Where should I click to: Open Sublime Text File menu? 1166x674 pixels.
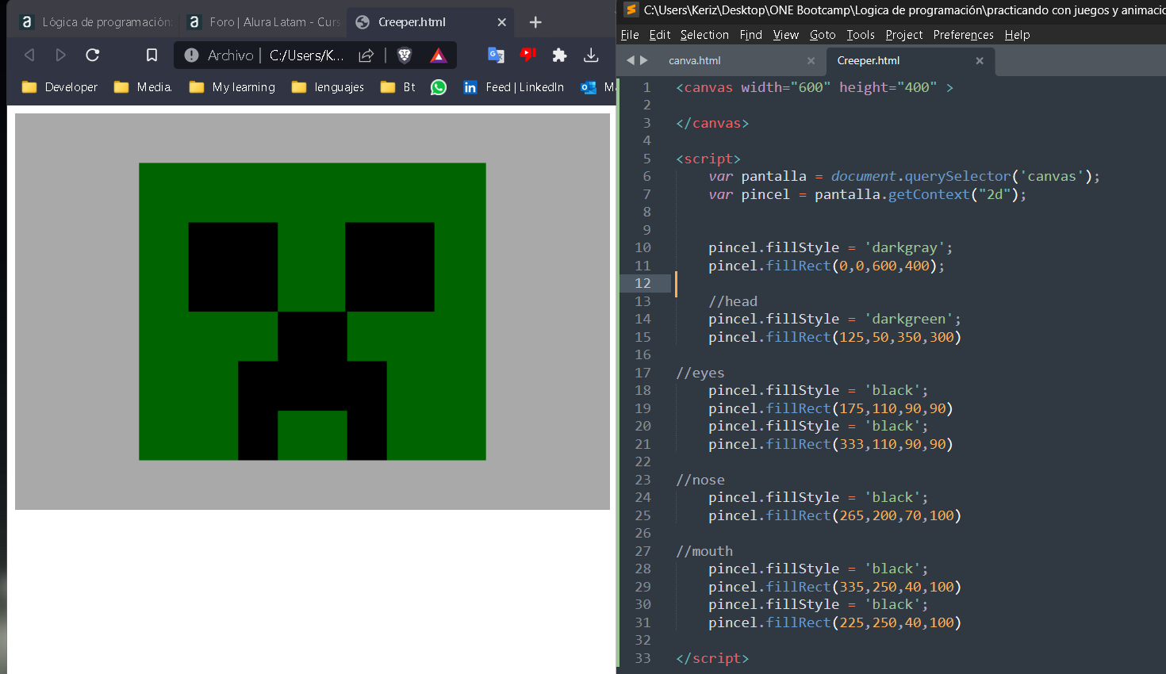coord(630,35)
